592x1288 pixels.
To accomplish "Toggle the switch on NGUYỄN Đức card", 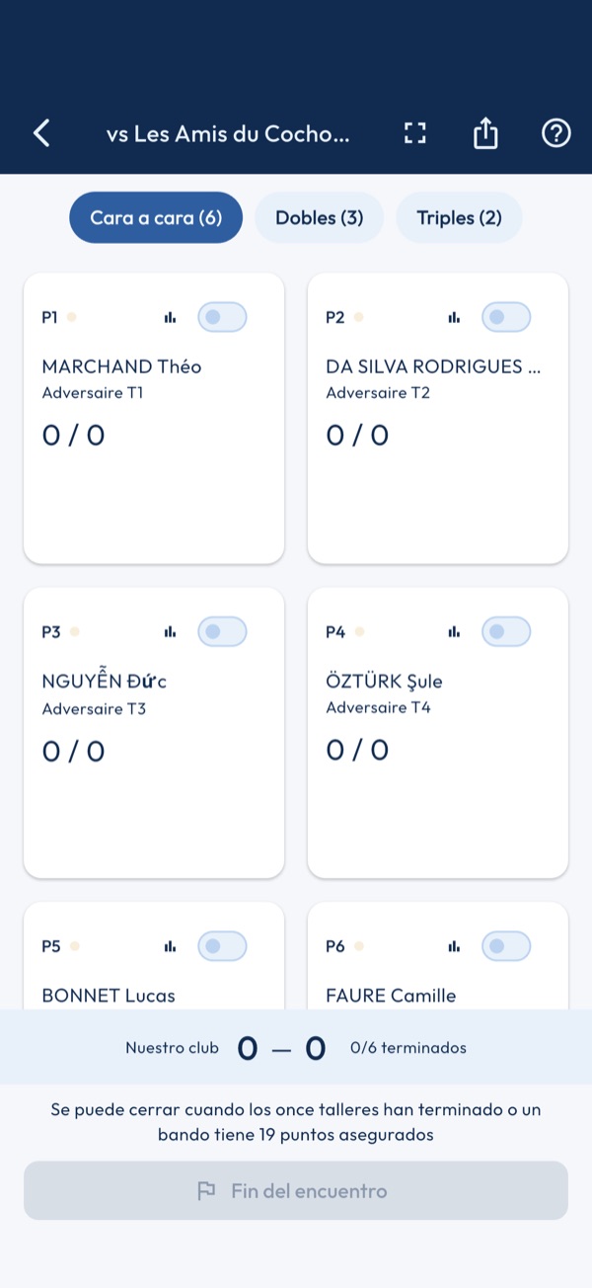I will coord(222,631).
